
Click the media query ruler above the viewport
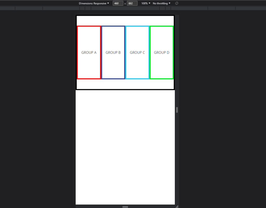(x=125, y=8)
